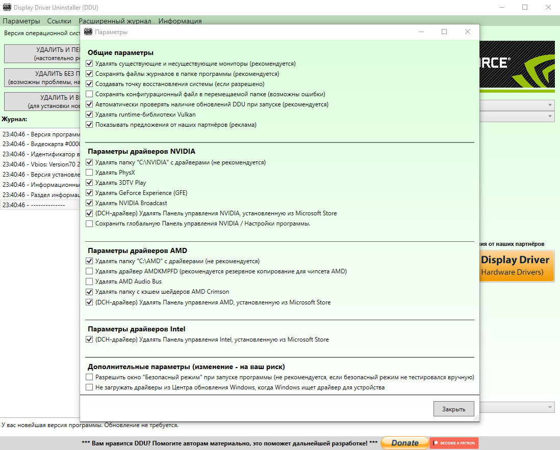Disable the partner offers (реклама) checkbox
Image resolution: width=560 pixels, height=450 pixels.
click(89, 125)
